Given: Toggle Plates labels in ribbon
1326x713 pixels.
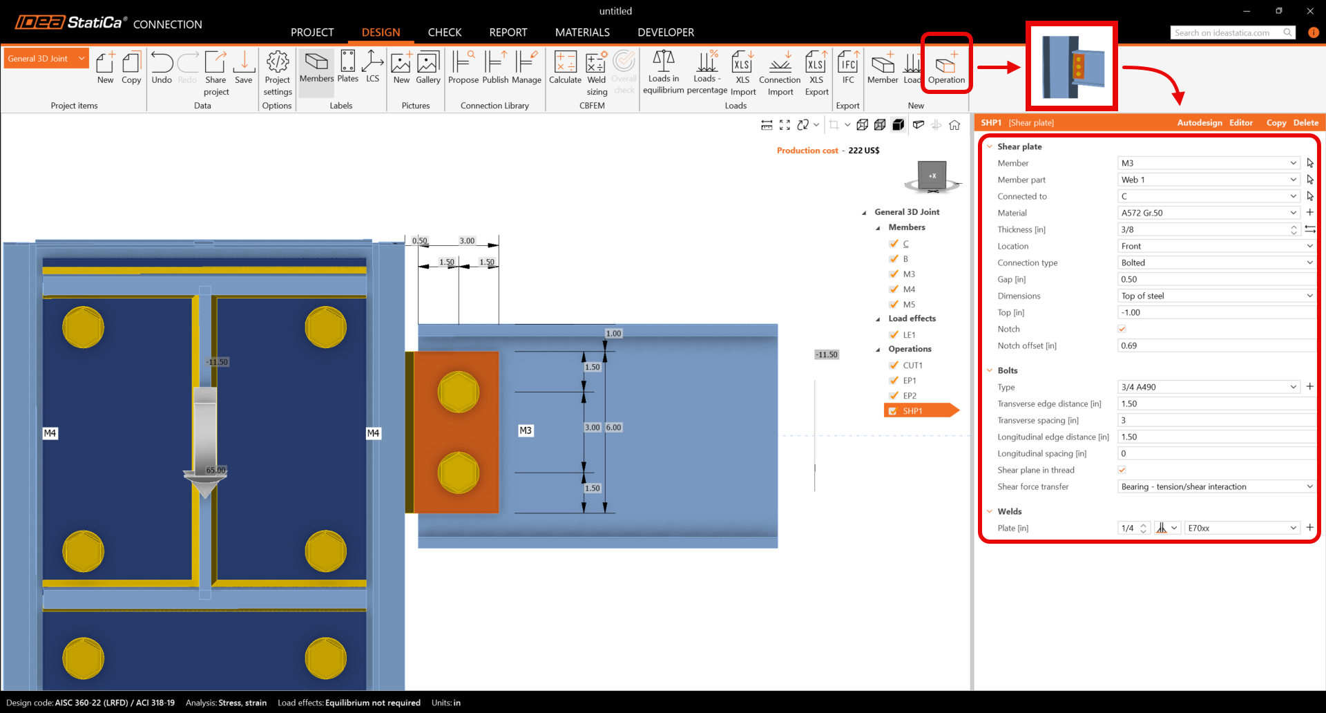Looking at the screenshot, I should tap(348, 68).
